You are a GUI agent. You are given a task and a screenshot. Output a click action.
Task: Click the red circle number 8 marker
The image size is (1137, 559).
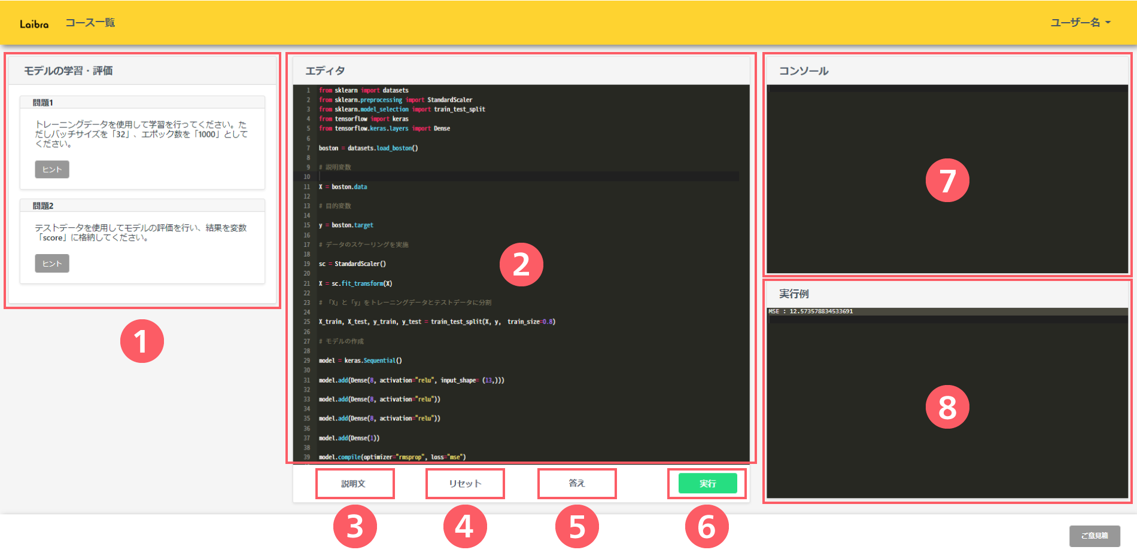pyautogui.click(x=947, y=407)
